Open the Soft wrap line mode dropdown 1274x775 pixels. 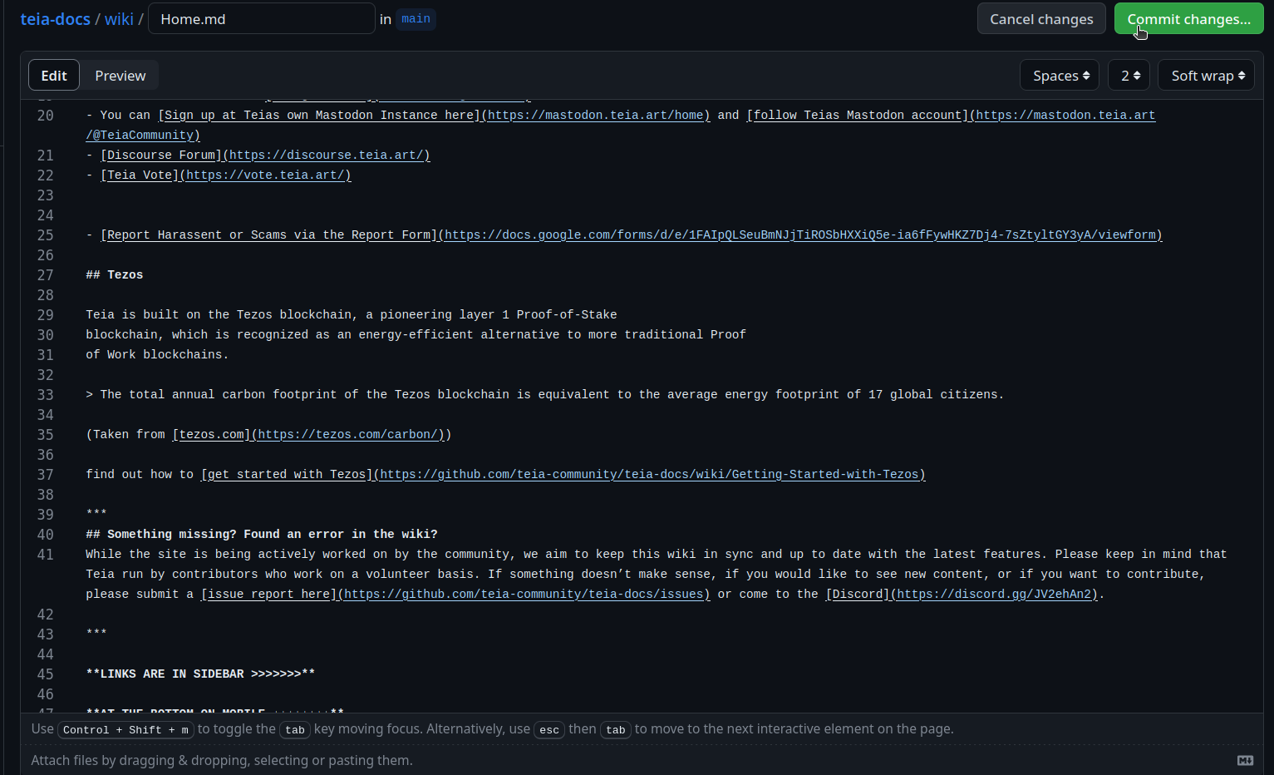1206,76
